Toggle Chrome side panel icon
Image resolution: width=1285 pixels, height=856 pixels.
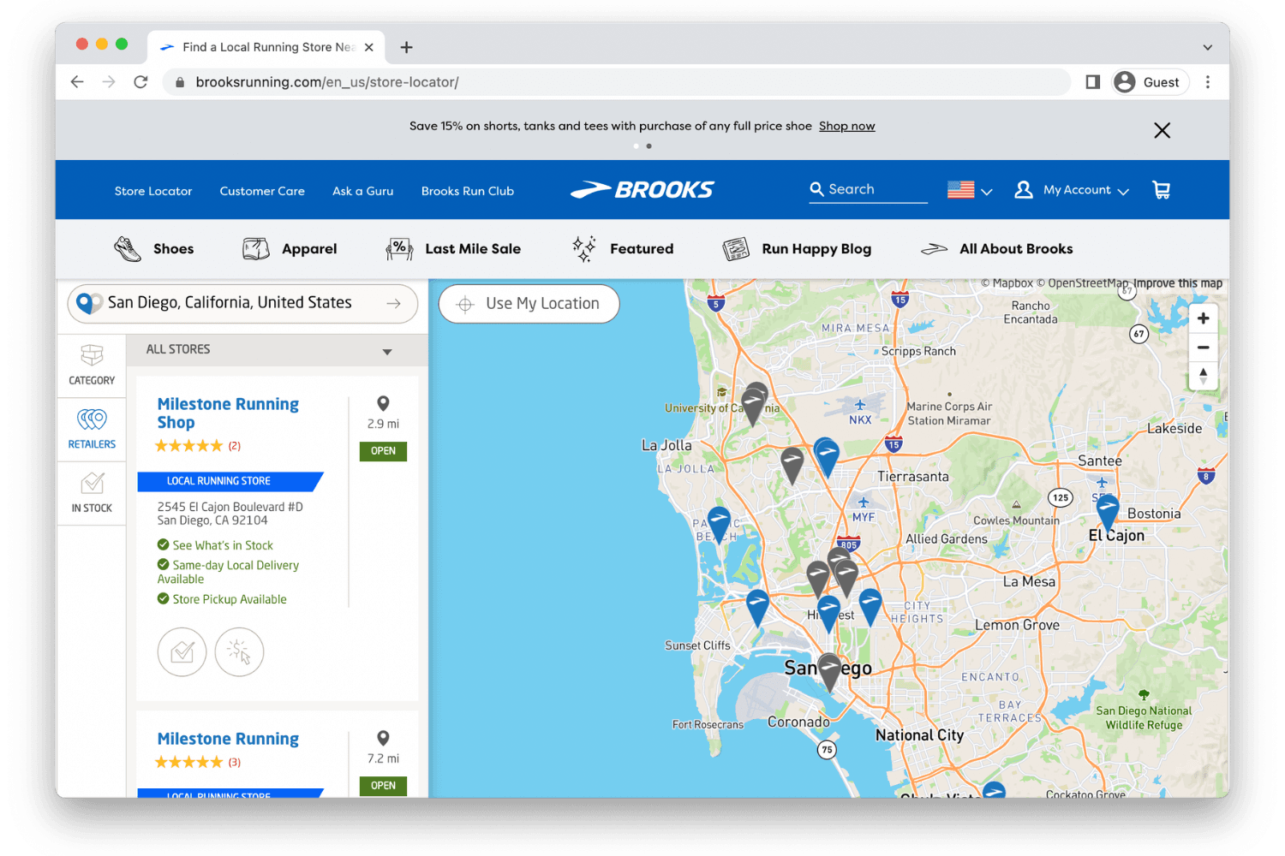click(x=1092, y=82)
